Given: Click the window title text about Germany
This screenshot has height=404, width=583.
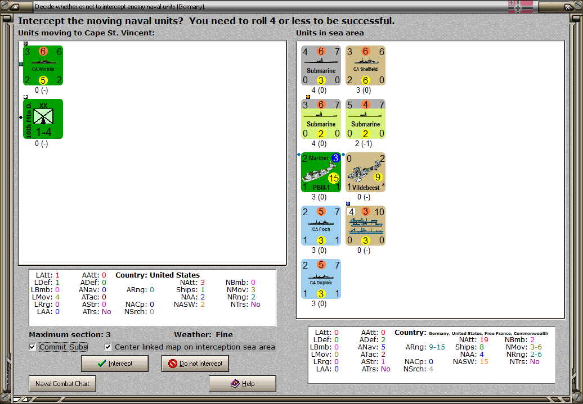Looking at the screenshot, I should click(x=120, y=7).
